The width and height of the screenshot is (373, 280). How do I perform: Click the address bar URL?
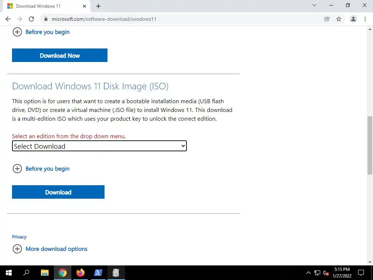(104, 19)
